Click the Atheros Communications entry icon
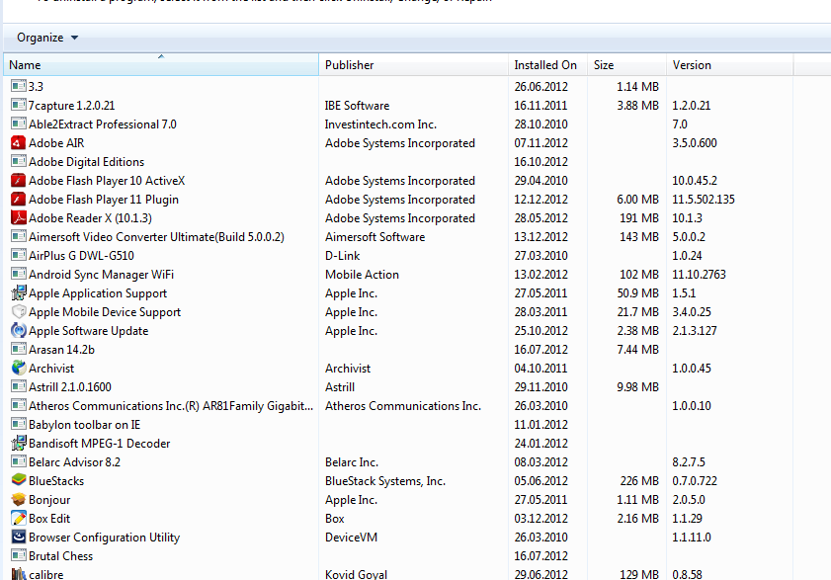 pyautogui.click(x=19, y=405)
